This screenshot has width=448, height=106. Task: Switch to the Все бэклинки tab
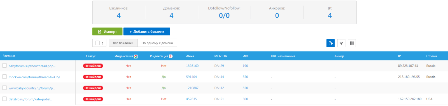click(x=123, y=43)
